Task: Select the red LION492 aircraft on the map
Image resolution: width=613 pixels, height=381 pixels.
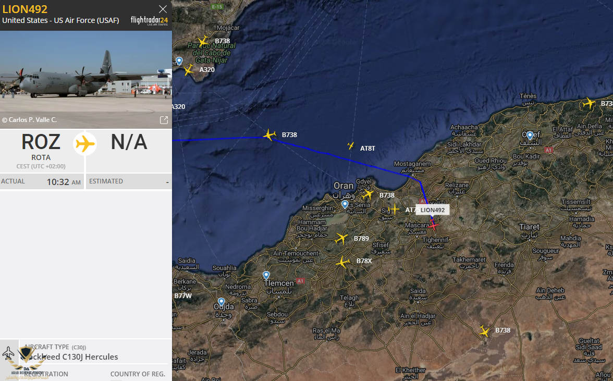Action: click(433, 226)
